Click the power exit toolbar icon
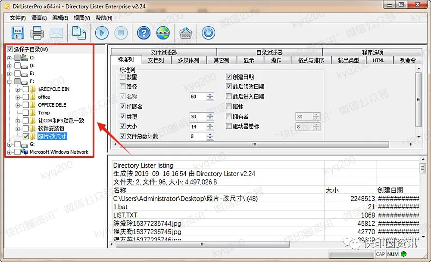431x262 pixels. coord(208,33)
